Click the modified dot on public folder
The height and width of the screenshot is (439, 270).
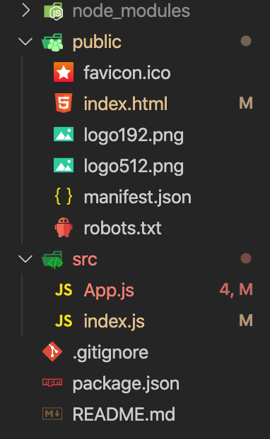246,41
